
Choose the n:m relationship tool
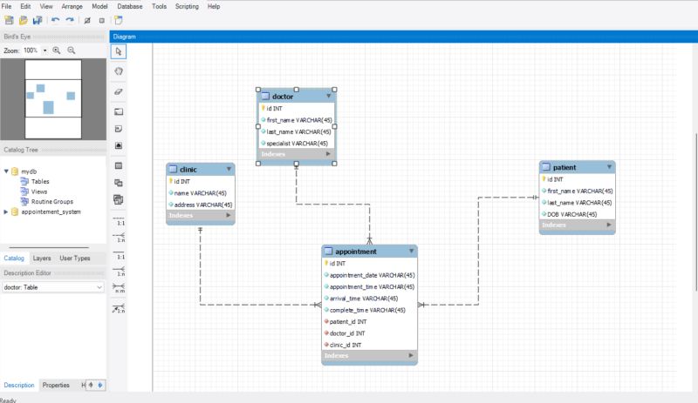pyautogui.click(x=119, y=288)
